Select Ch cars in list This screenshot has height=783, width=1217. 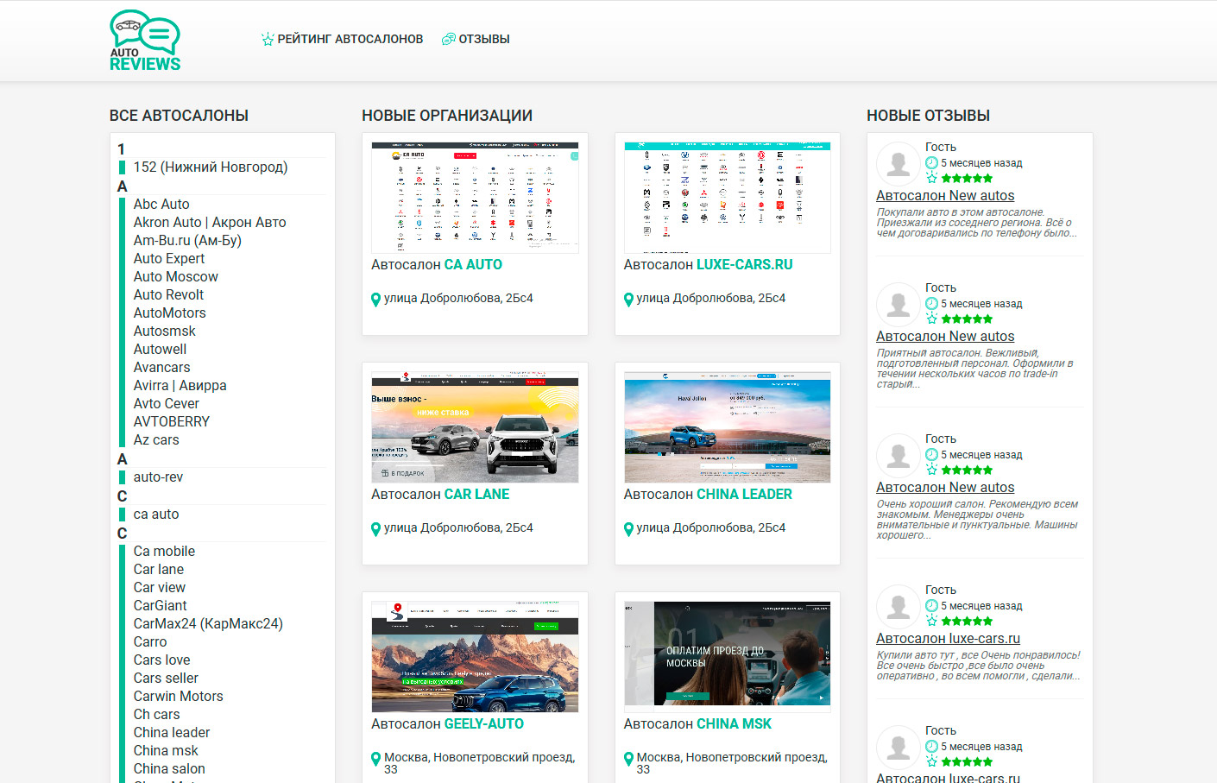156,715
